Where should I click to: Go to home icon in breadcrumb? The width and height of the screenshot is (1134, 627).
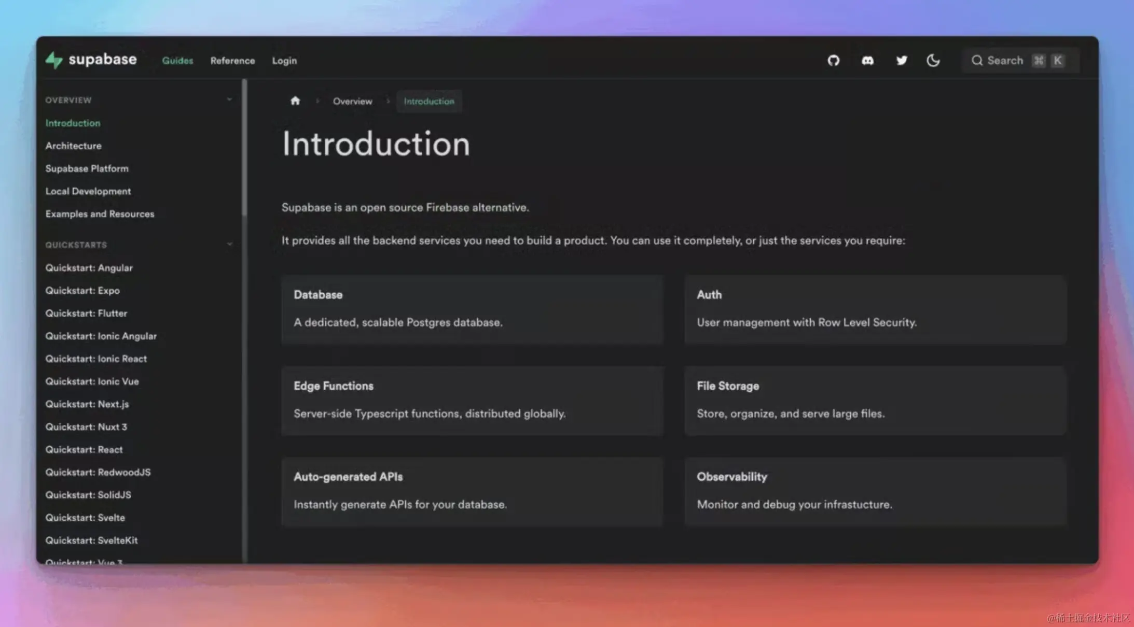(x=295, y=101)
